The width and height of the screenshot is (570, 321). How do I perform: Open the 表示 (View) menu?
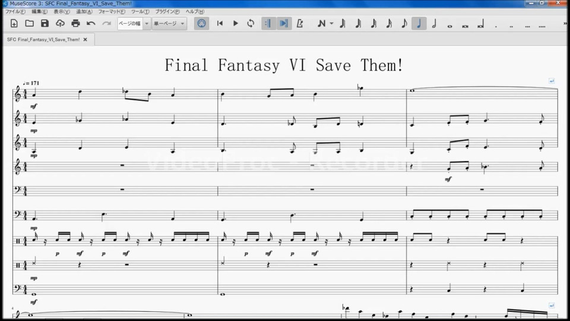(61, 12)
